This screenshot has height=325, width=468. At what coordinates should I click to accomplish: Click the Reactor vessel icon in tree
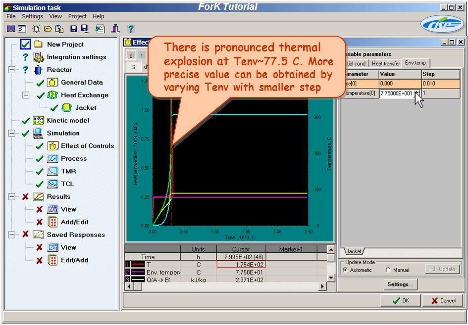[38, 70]
